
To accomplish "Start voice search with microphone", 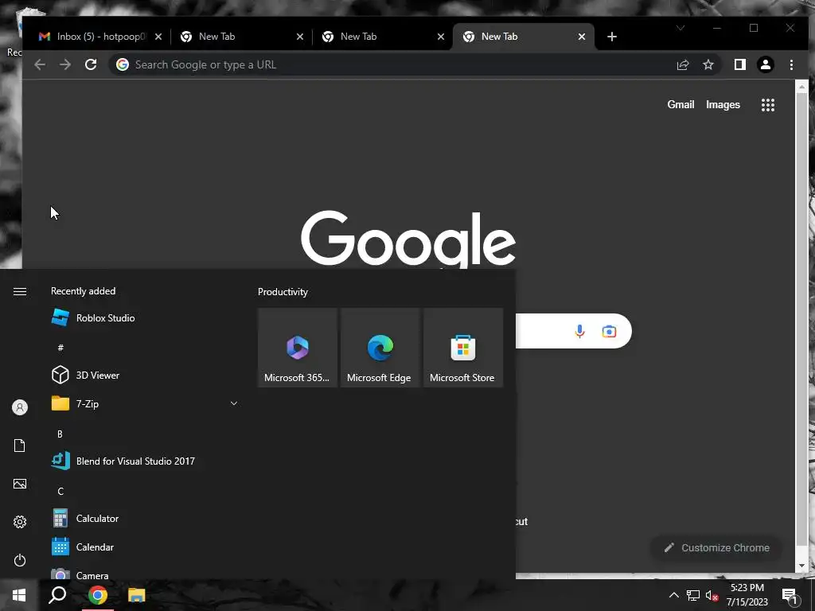I will pos(579,331).
